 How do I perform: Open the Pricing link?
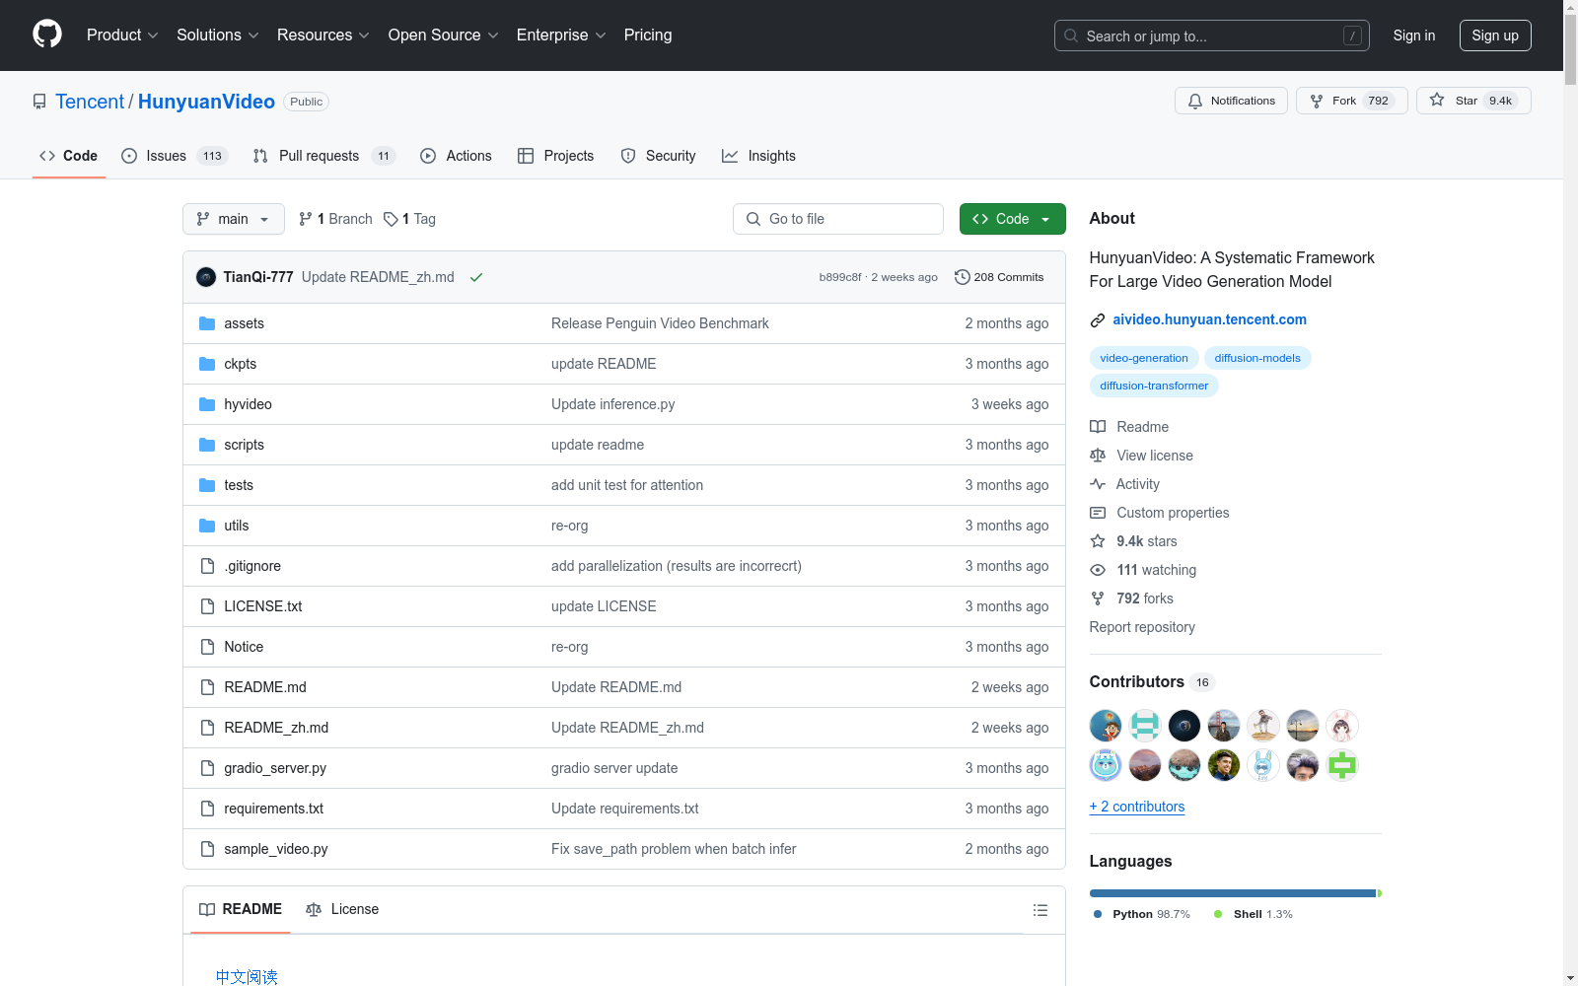coord(648,35)
